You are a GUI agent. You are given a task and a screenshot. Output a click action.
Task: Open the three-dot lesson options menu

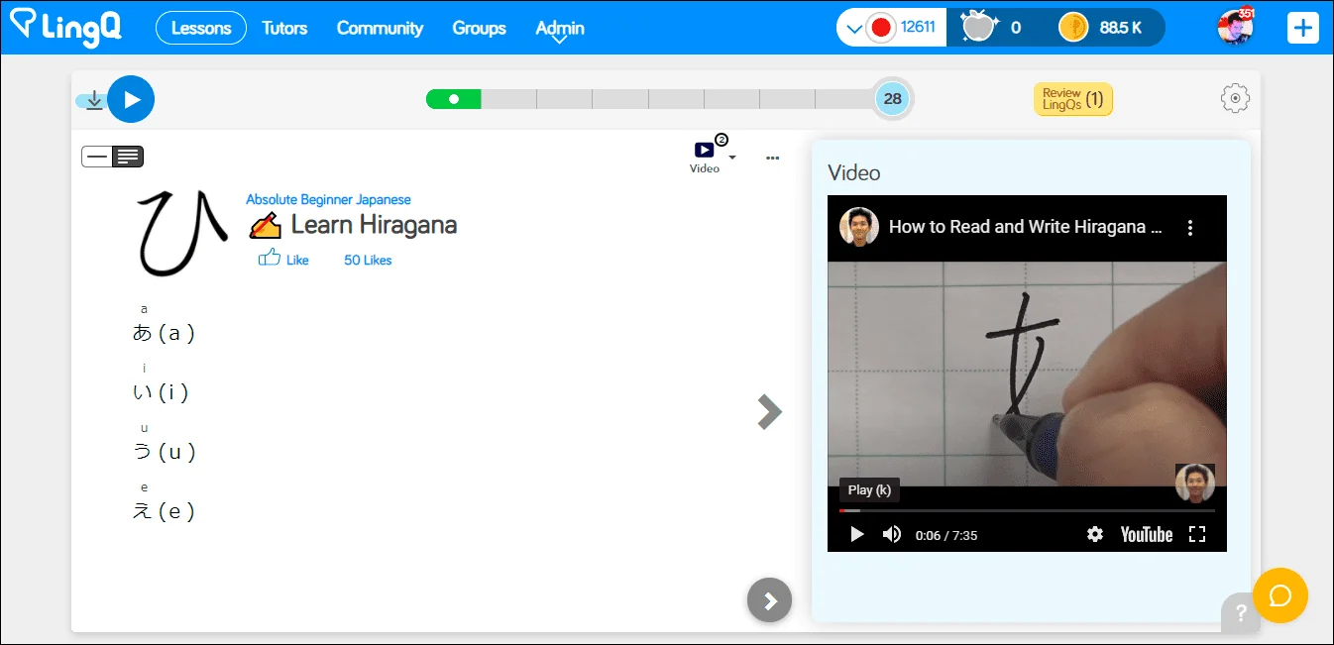(773, 158)
